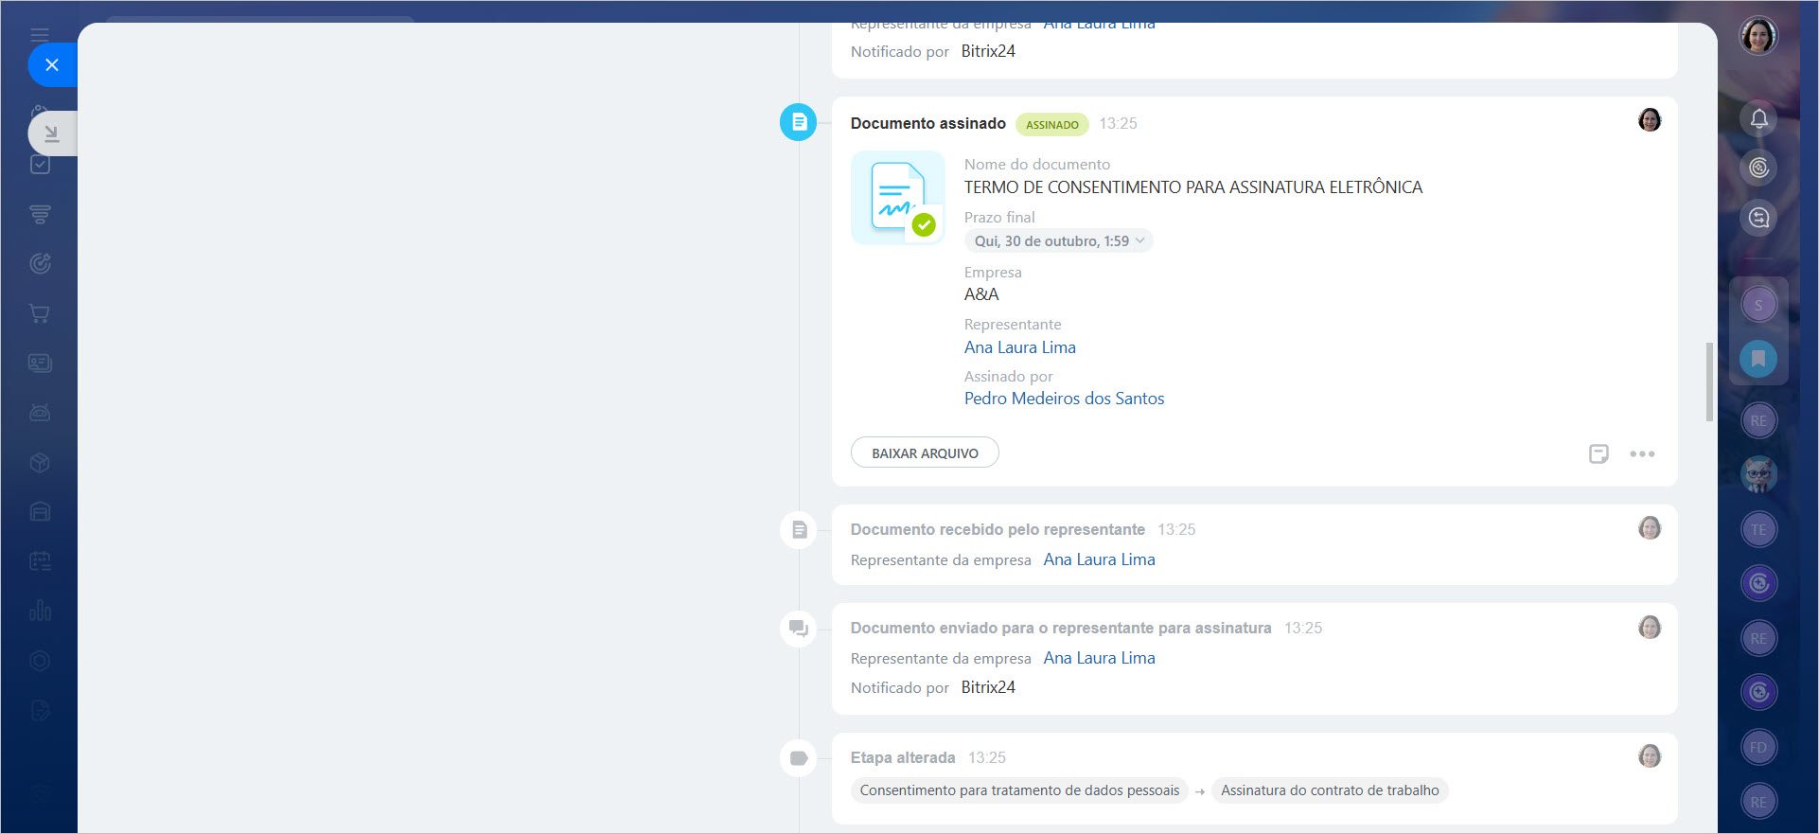Click Bitrix24 in the Documento enviado card
1819x834 pixels.
988,687
